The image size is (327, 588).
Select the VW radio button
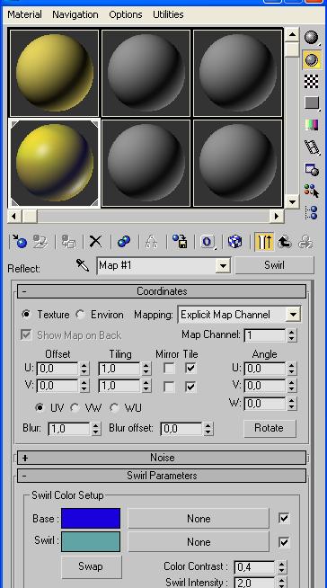click(x=75, y=407)
